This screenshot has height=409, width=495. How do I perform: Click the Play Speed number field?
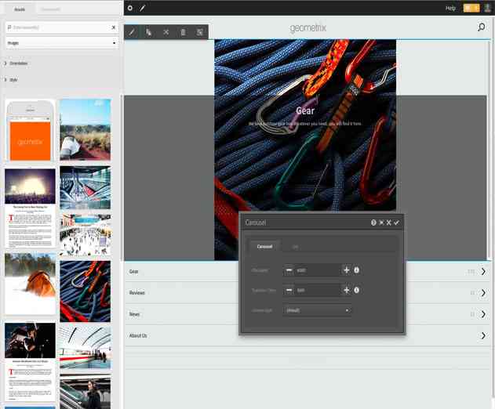click(317, 270)
